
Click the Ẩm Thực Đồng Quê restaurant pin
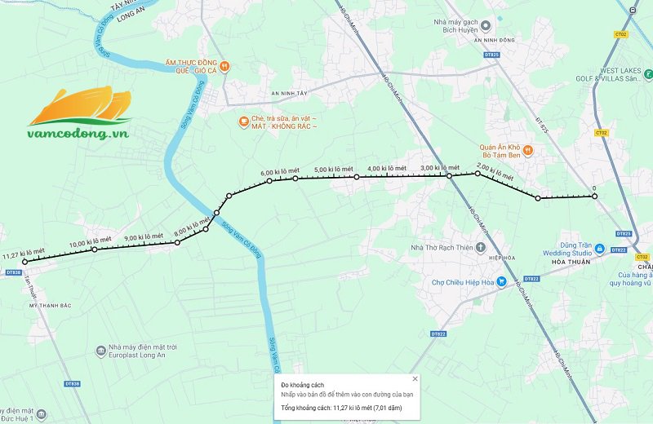tap(224, 67)
